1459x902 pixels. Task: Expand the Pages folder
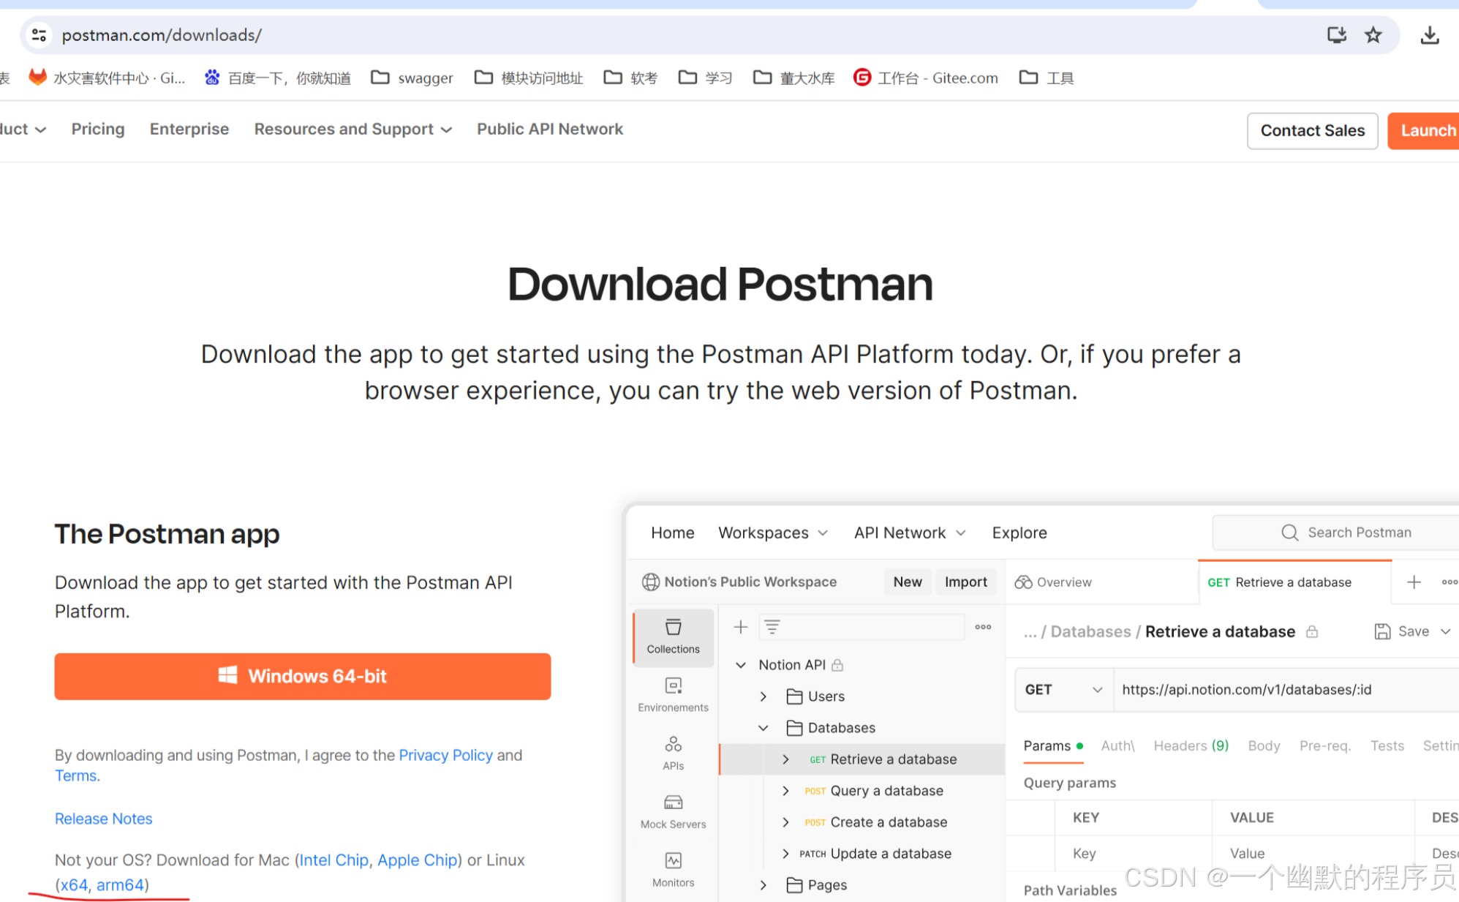[x=763, y=885]
